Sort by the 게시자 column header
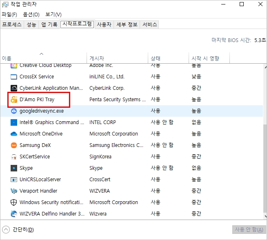The width and height of the screenshot is (267, 240). pos(117,58)
